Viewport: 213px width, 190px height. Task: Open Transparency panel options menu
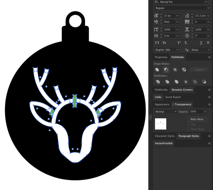[x=209, y=104]
